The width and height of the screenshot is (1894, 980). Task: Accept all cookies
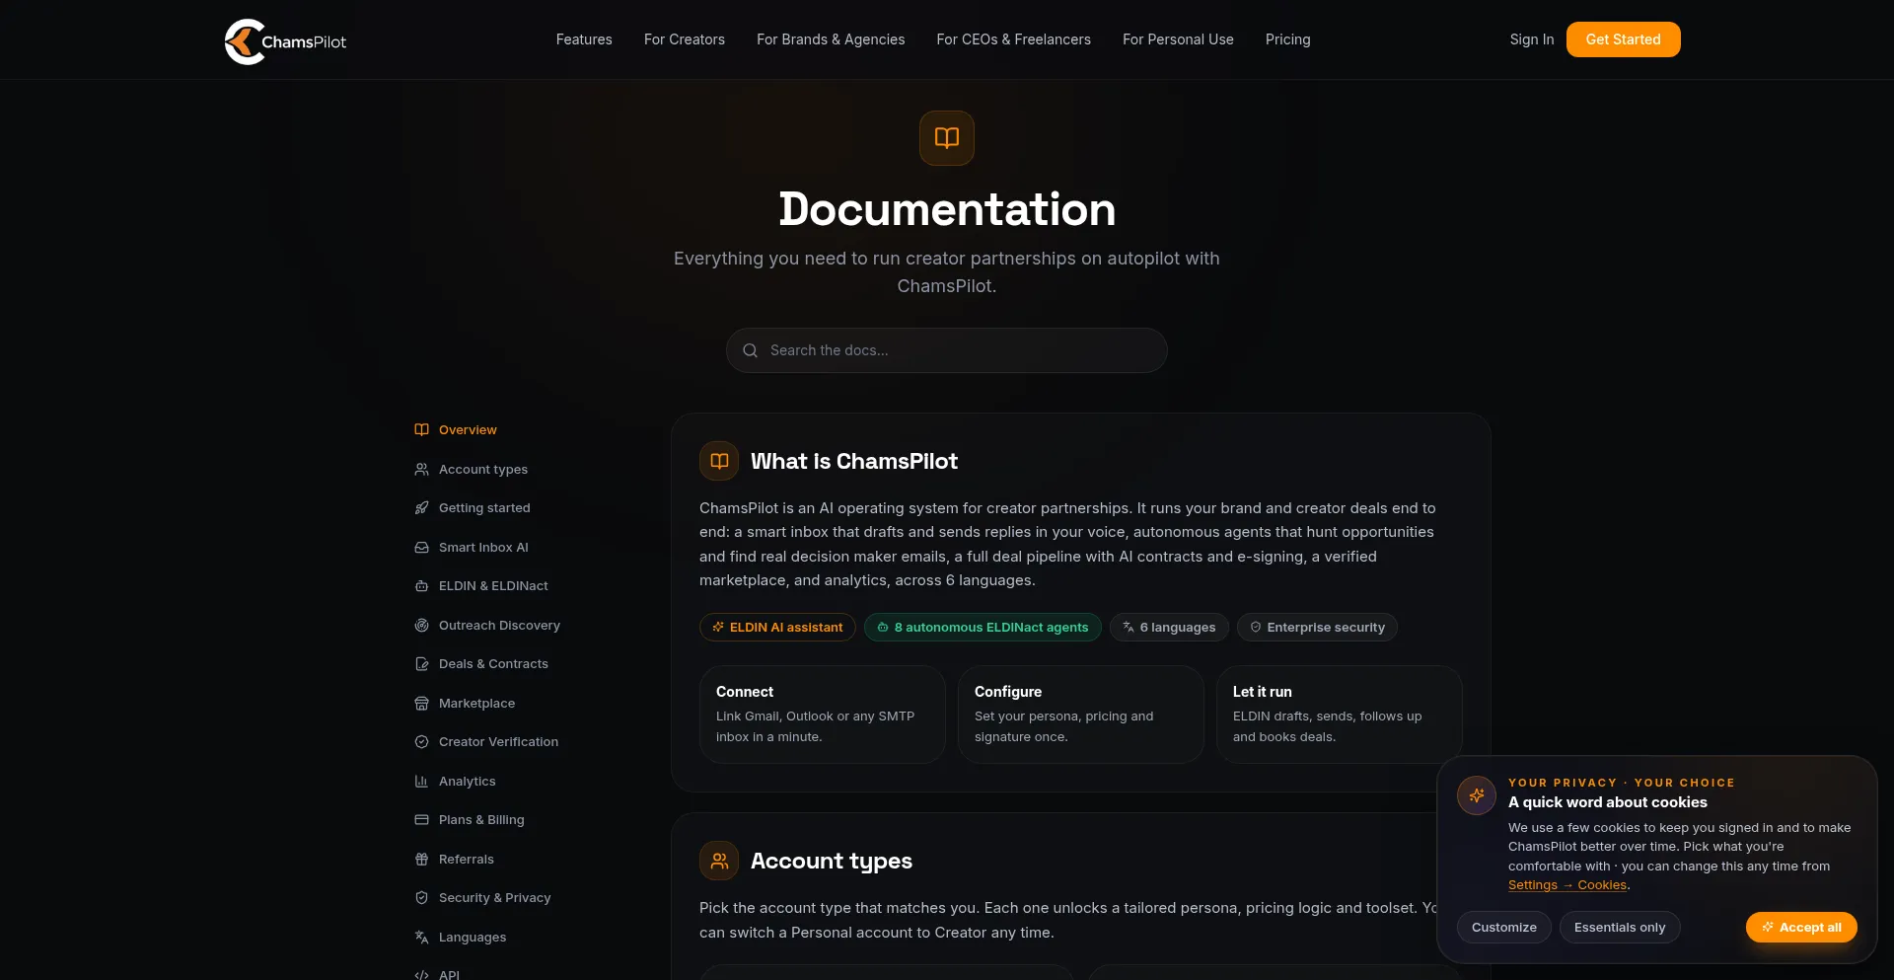pos(1801,927)
